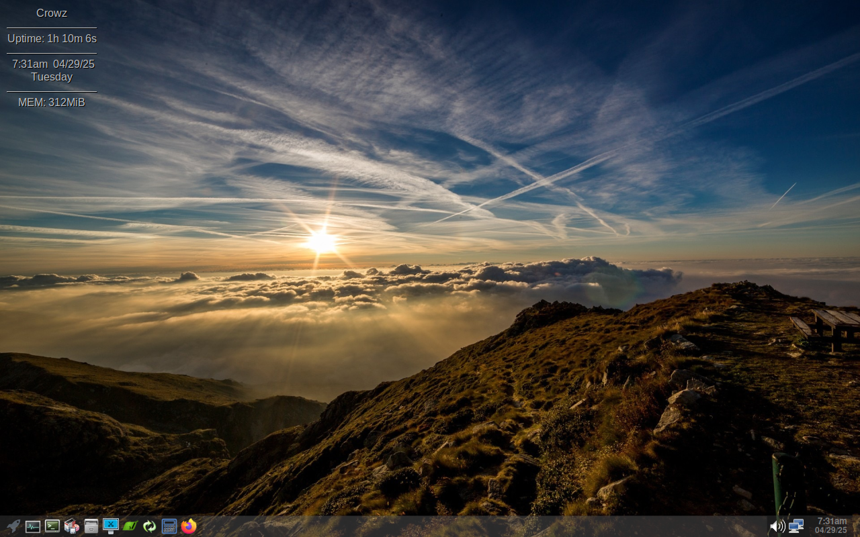Open the network connections tray icon
The height and width of the screenshot is (537, 860).
(x=796, y=526)
